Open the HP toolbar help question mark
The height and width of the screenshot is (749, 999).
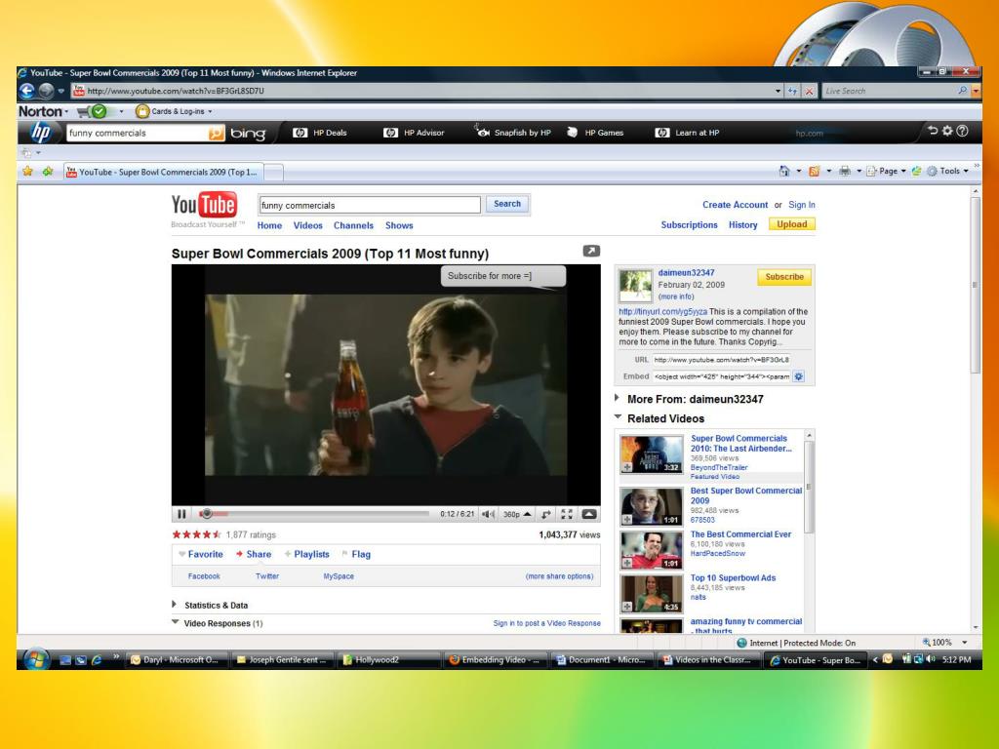coord(963,131)
